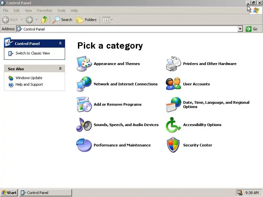Expand the Address bar dropdown arrow

coord(240,29)
